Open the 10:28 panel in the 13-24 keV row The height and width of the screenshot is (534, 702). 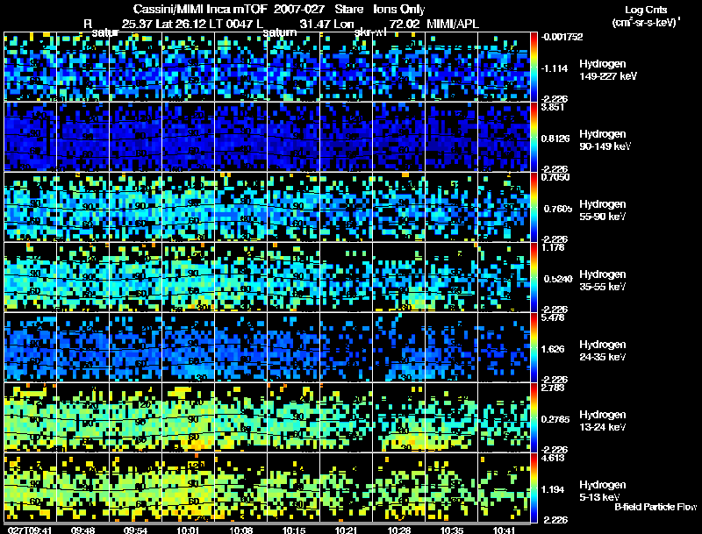pos(399,417)
